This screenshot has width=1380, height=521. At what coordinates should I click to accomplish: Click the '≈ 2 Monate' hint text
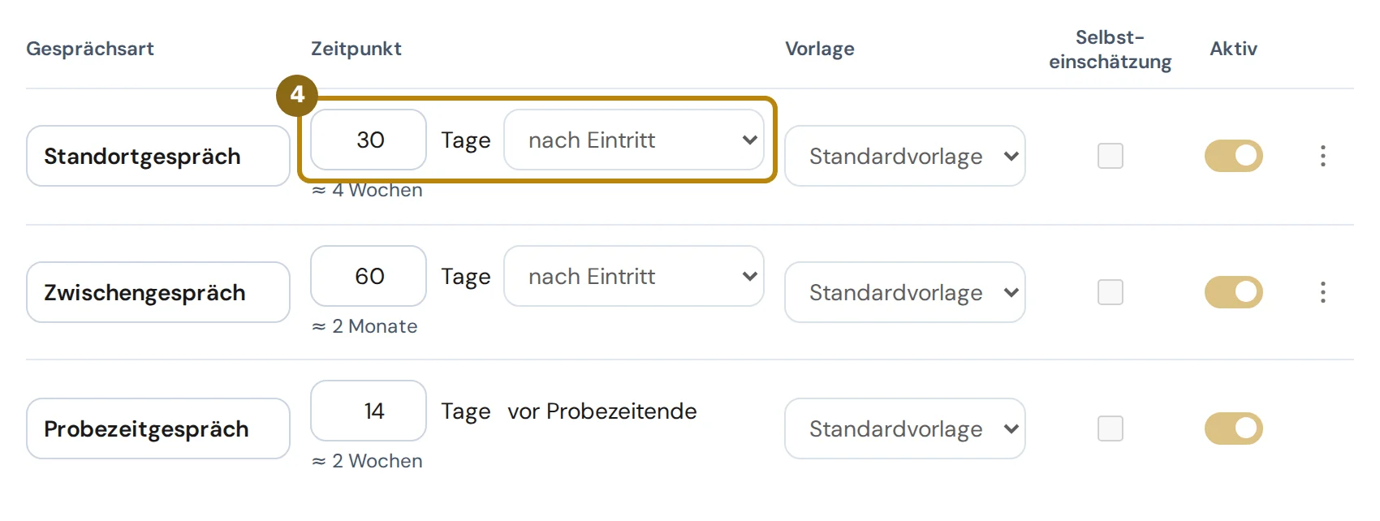click(364, 326)
